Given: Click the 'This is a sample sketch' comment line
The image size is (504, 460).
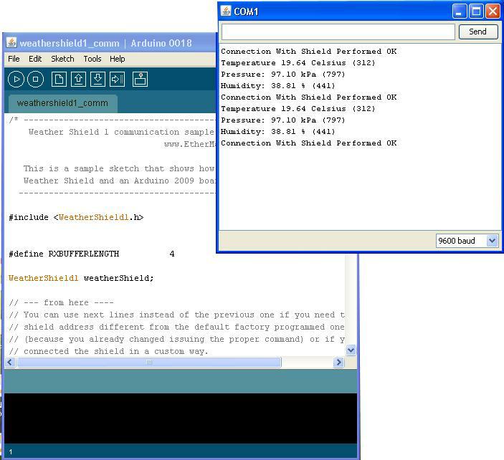Looking at the screenshot, I should click(119, 168).
